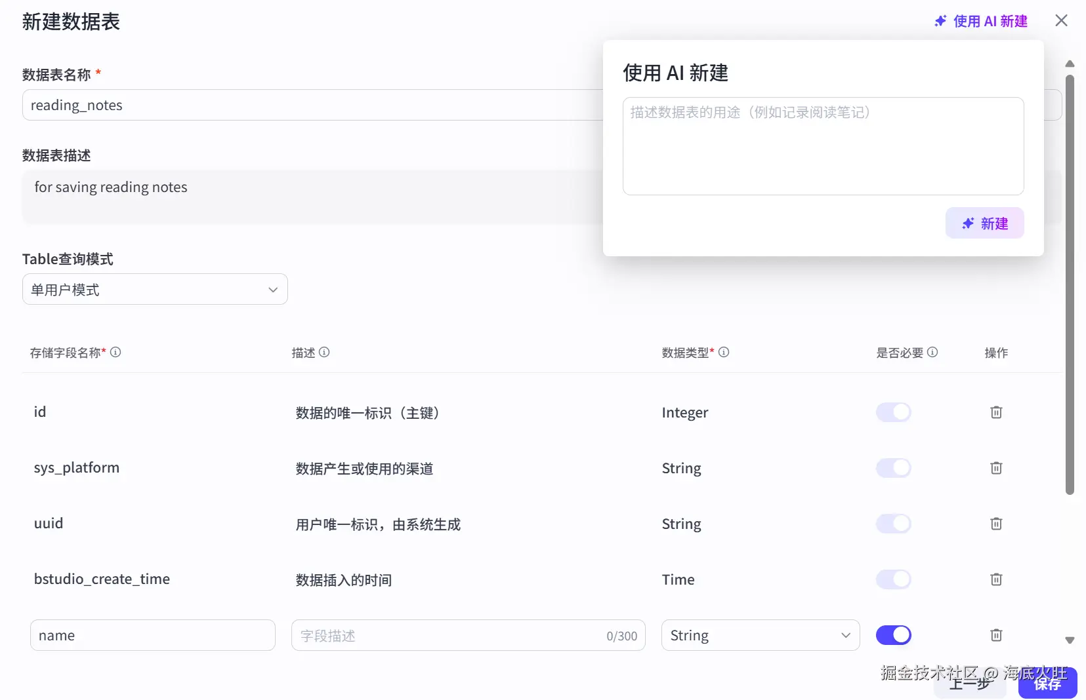
Task: Click the vertical scrollbar thumb
Action: pyautogui.click(x=1070, y=285)
